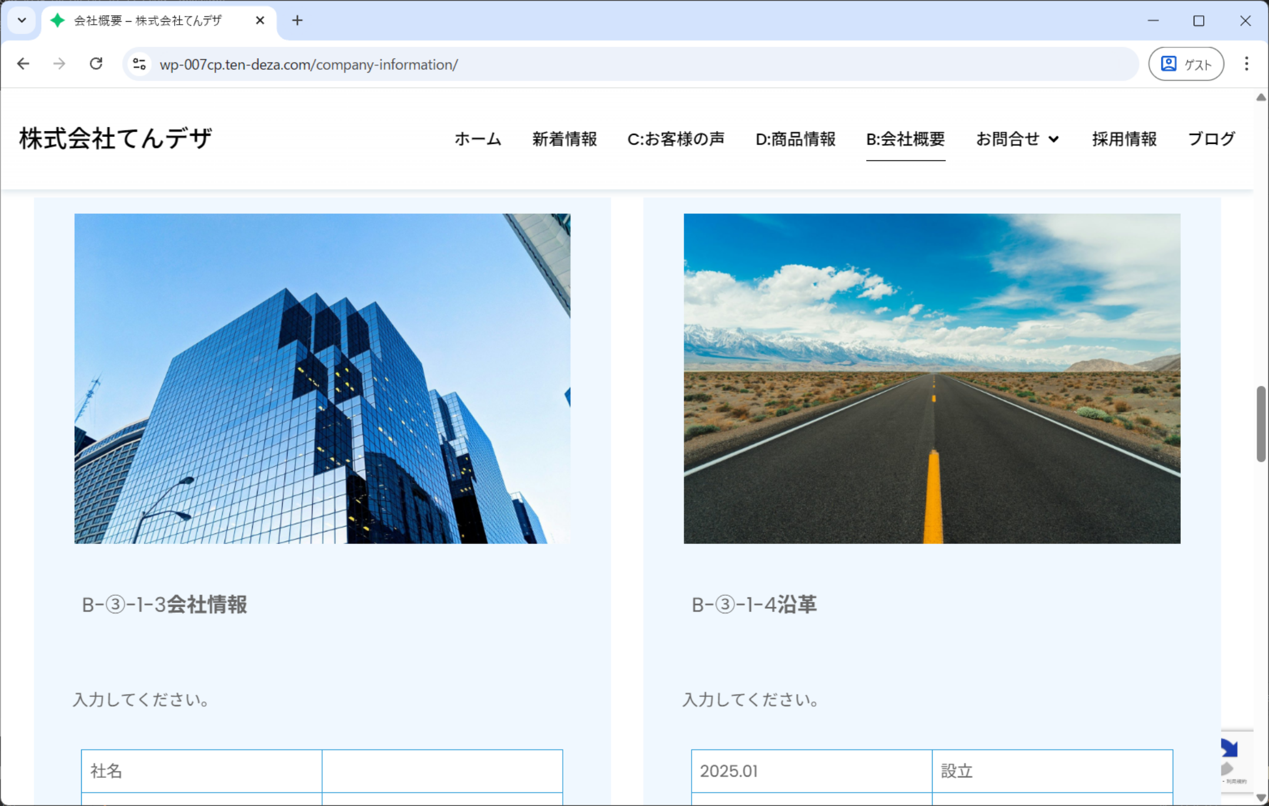Screen dimensions: 1269x806
Task: Open the C:お客様の声 menu link
Action: pos(676,139)
